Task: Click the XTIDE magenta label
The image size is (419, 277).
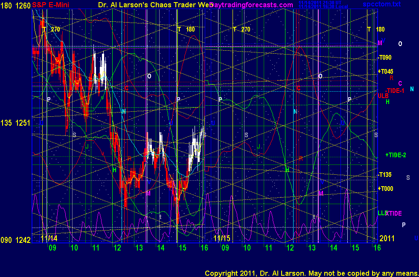Action: (x=394, y=214)
